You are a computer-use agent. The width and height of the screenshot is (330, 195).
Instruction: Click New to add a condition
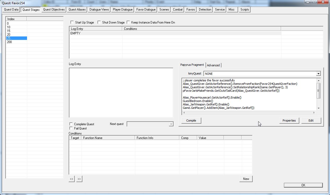coord(246,179)
